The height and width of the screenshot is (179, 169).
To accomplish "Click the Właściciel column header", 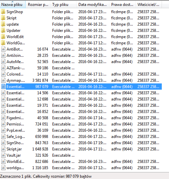I will [148, 5].
